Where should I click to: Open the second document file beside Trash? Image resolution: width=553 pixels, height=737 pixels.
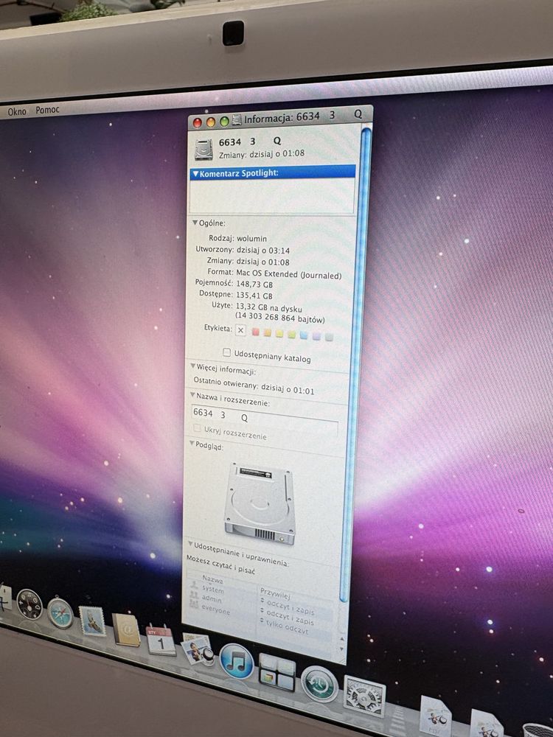[487, 724]
